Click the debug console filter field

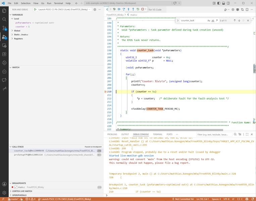click(x=214, y=134)
